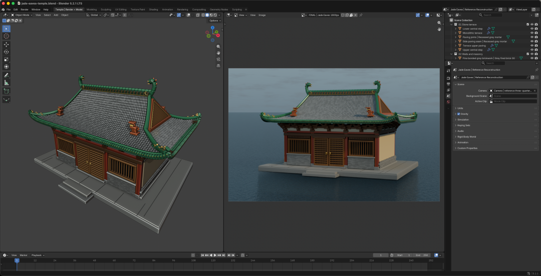Toggle camera view in viewport navigation
The image size is (541, 276).
click(218, 59)
